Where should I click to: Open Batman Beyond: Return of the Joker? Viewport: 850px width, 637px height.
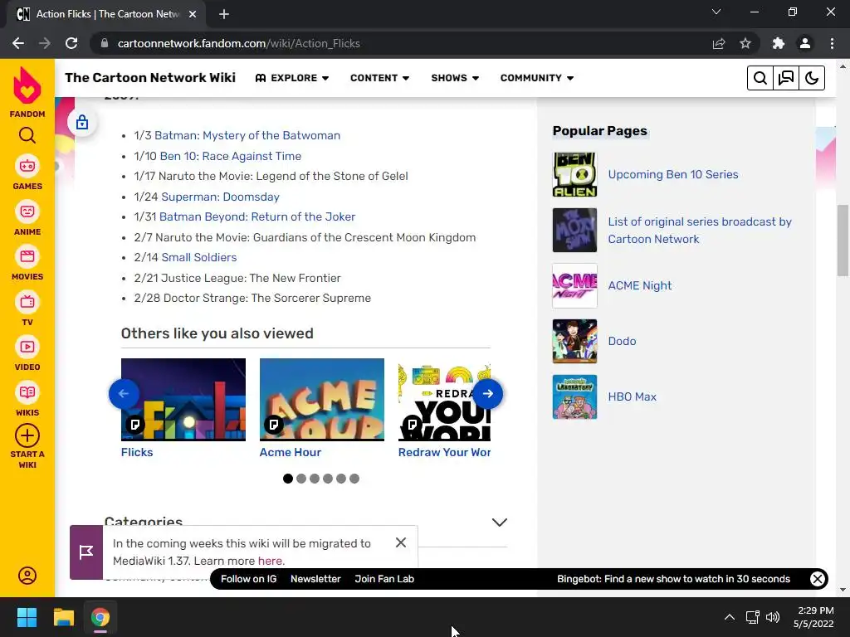257,216
